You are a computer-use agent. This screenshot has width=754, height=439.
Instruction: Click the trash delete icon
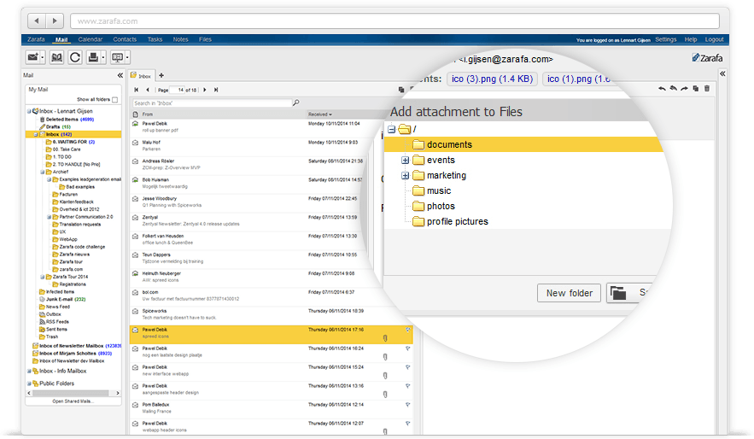tap(707, 89)
